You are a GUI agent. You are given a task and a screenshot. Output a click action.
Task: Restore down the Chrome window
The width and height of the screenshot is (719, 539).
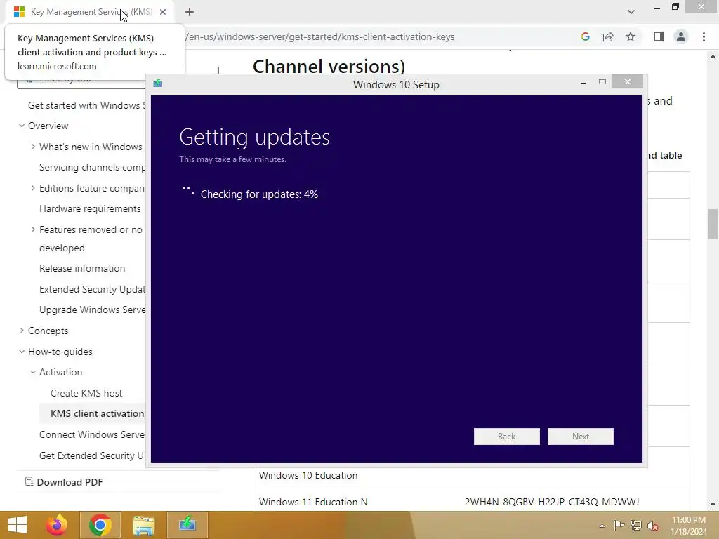675,6
